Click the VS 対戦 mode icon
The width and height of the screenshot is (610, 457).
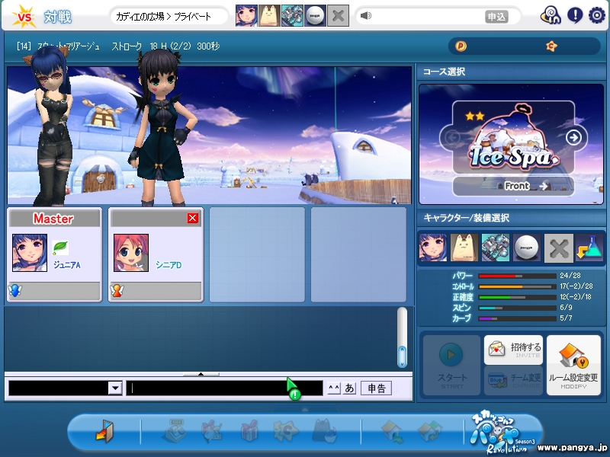[x=42, y=17]
